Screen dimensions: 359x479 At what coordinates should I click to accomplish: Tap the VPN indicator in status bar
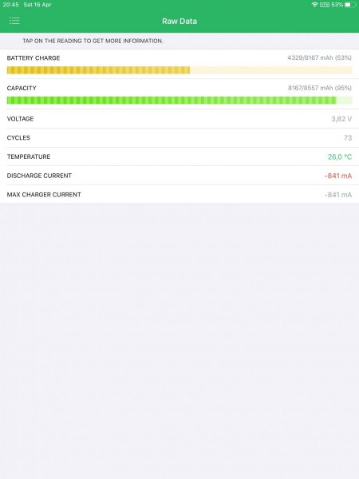(325, 5)
